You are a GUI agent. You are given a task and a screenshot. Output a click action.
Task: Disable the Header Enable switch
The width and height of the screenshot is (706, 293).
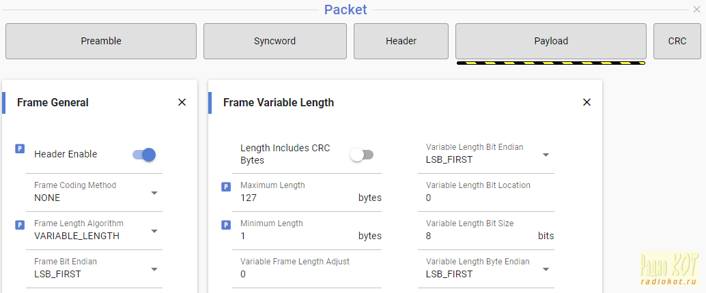tap(144, 155)
